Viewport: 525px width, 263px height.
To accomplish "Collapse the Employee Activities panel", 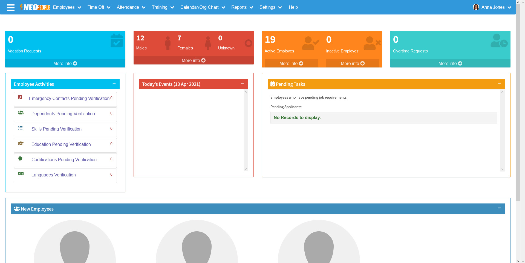I will coord(114,83).
